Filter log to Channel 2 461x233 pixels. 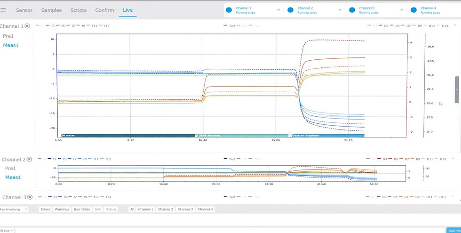tap(166, 209)
